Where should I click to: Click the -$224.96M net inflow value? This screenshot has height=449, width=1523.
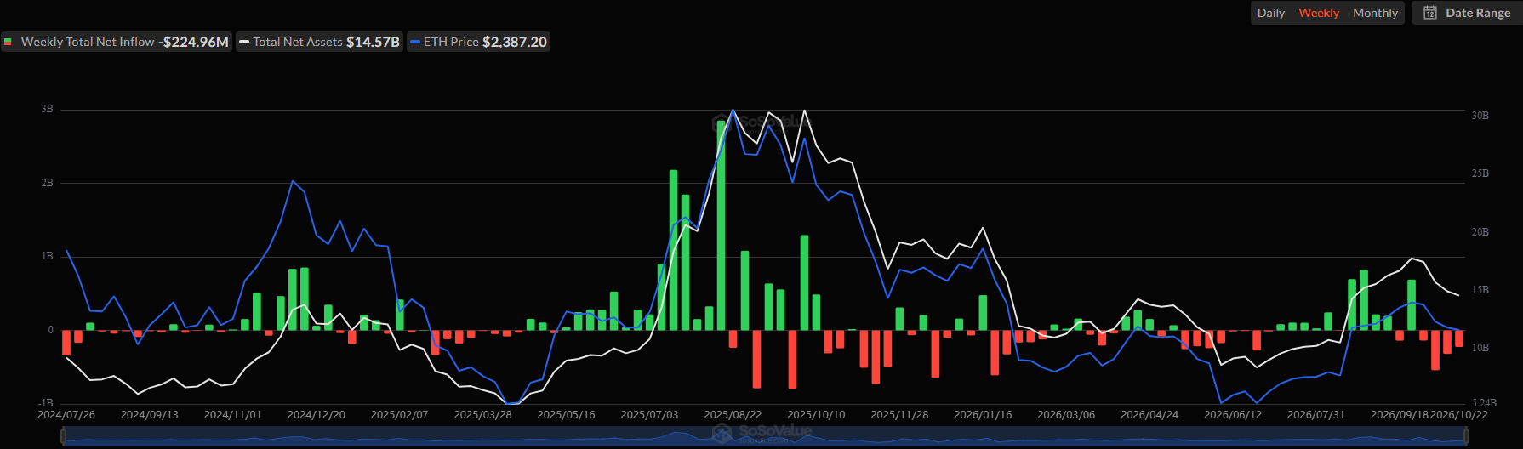pyautogui.click(x=193, y=42)
